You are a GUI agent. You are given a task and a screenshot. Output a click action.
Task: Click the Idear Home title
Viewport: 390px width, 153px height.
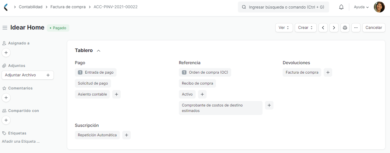click(27, 27)
